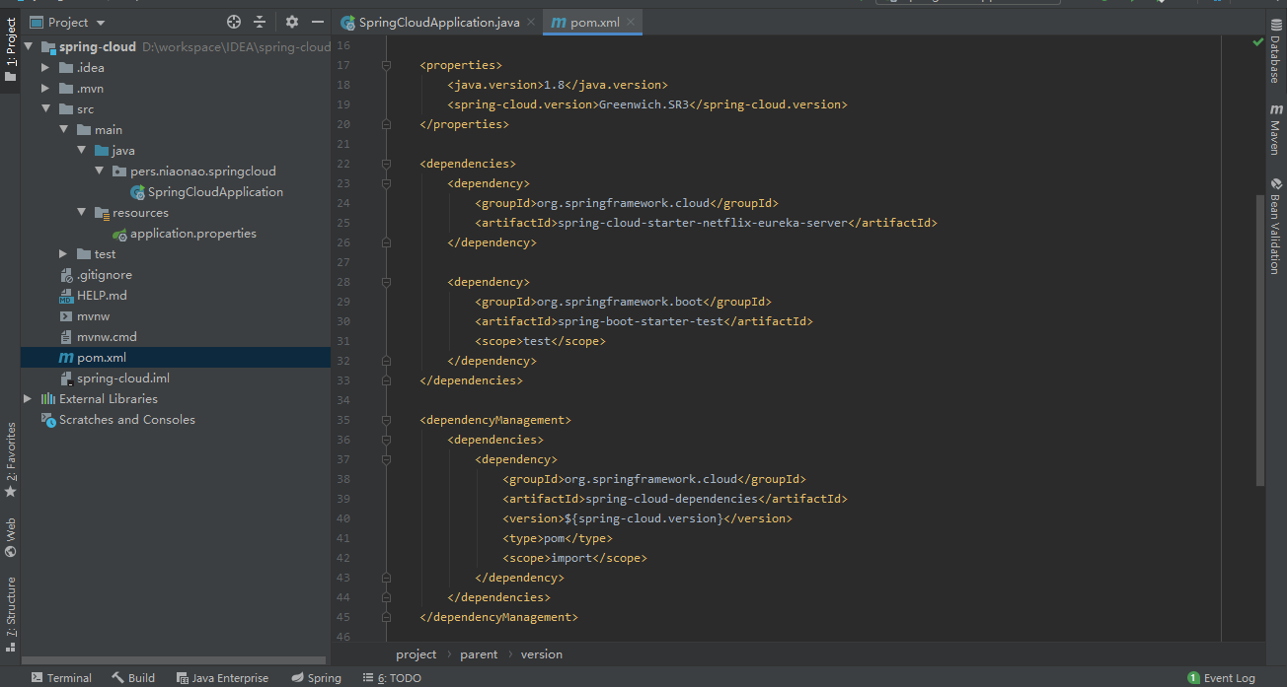This screenshot has height=687, width=1287.
Task: Click the editor vertical scrollbar
Action: click(x=1259, y=335)
